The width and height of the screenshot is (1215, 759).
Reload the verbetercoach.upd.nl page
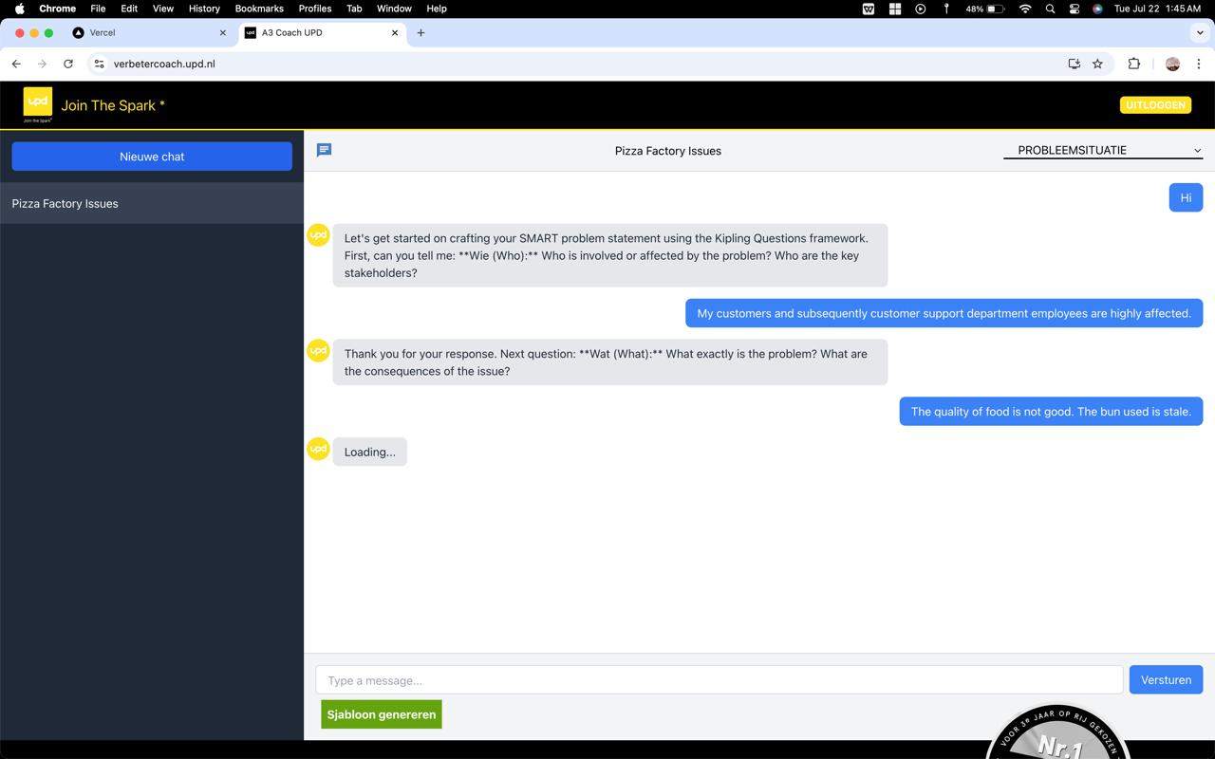tap(67, 64)
